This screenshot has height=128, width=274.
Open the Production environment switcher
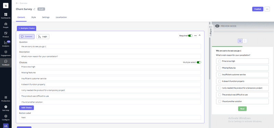[x=6, y=99]
